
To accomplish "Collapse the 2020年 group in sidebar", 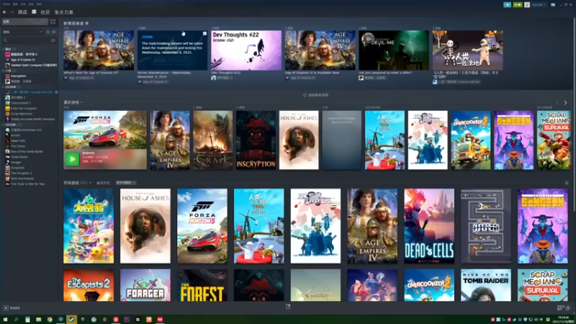I will (x=4, y=87).
